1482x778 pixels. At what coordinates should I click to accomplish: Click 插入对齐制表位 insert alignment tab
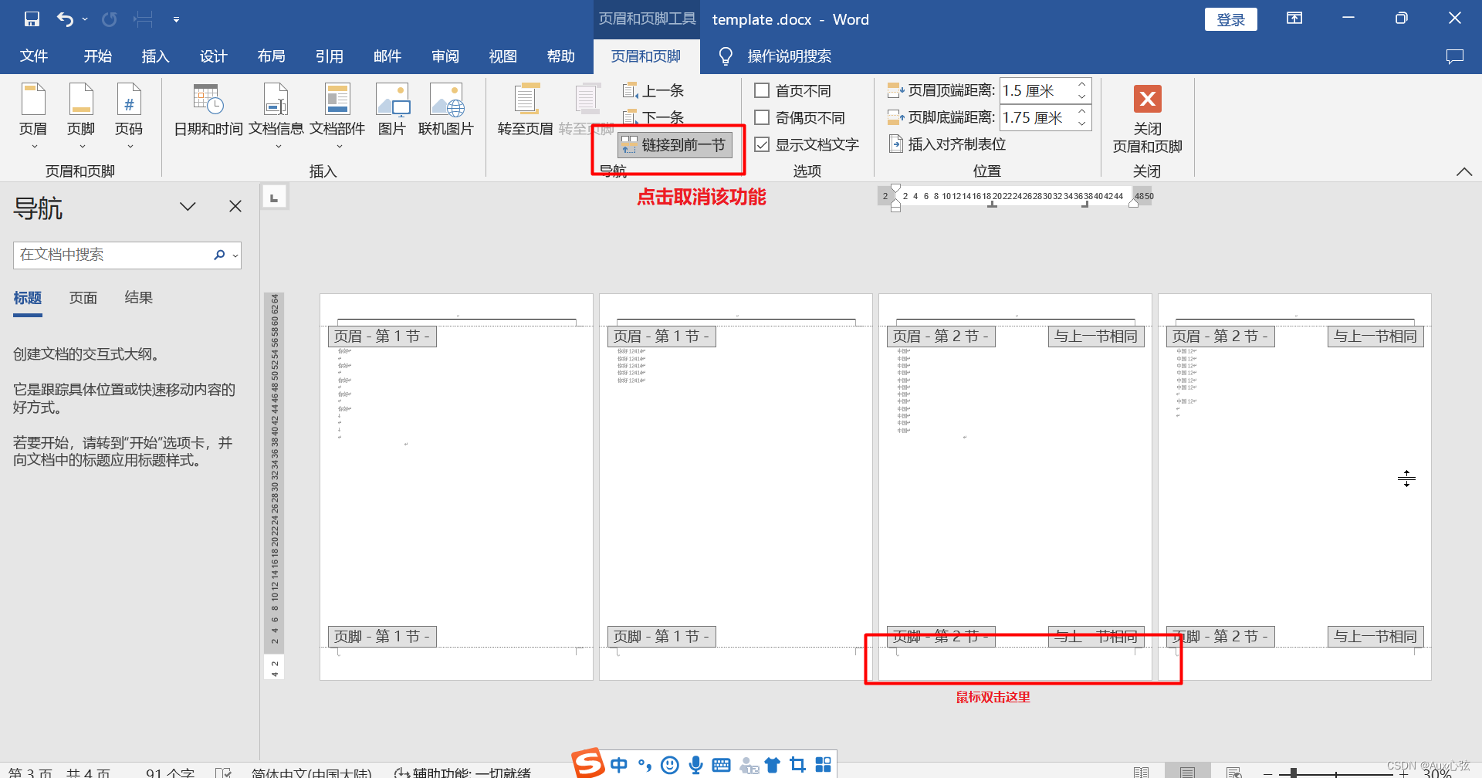click(x=947, y=144)
